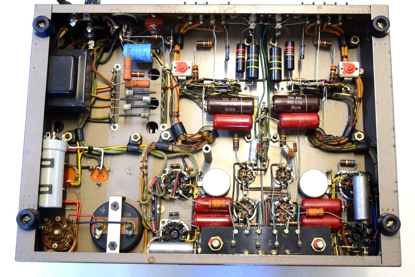Click the large white can capacitor

click(52, 172)
